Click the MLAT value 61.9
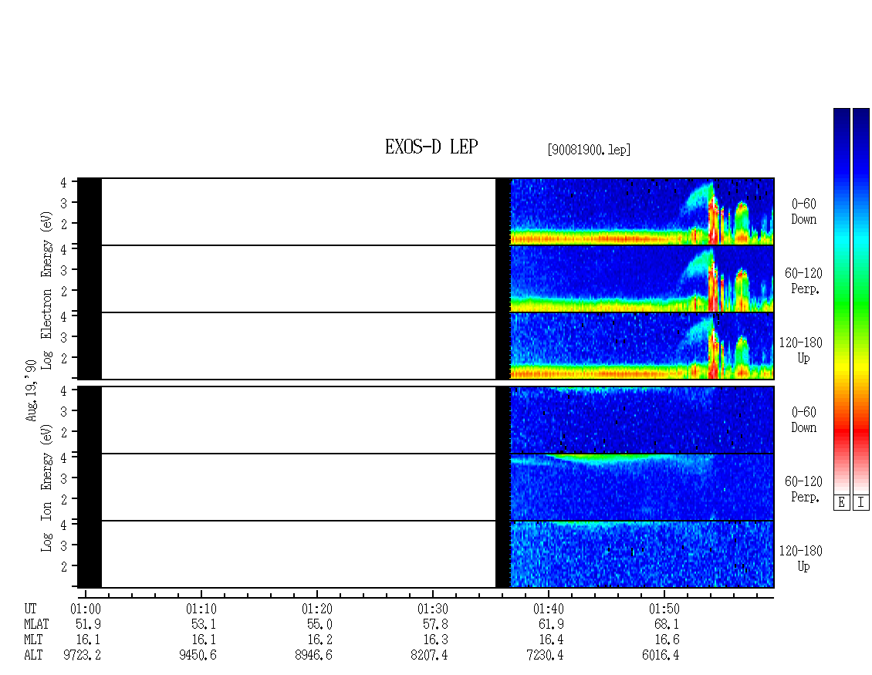 [551, 624]
